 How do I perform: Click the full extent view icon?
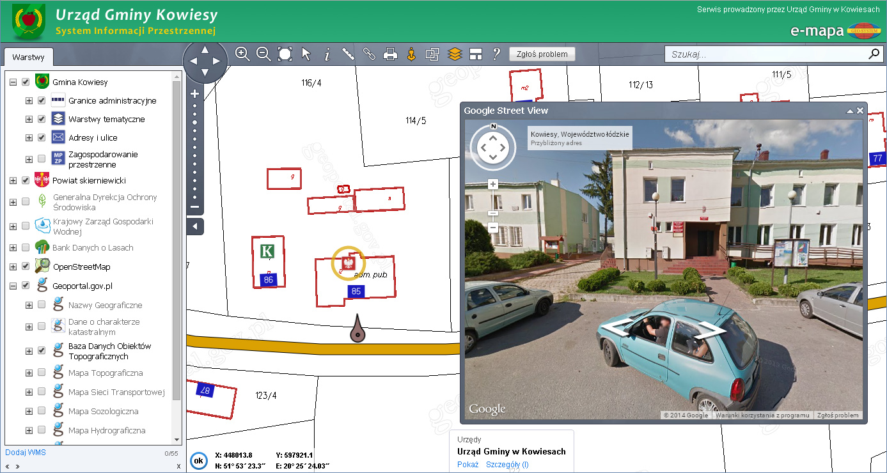pos(285,54)
